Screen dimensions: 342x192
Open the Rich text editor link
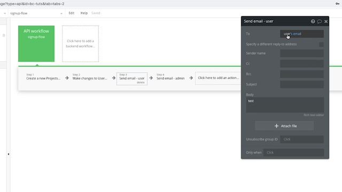tap(314, 115)
